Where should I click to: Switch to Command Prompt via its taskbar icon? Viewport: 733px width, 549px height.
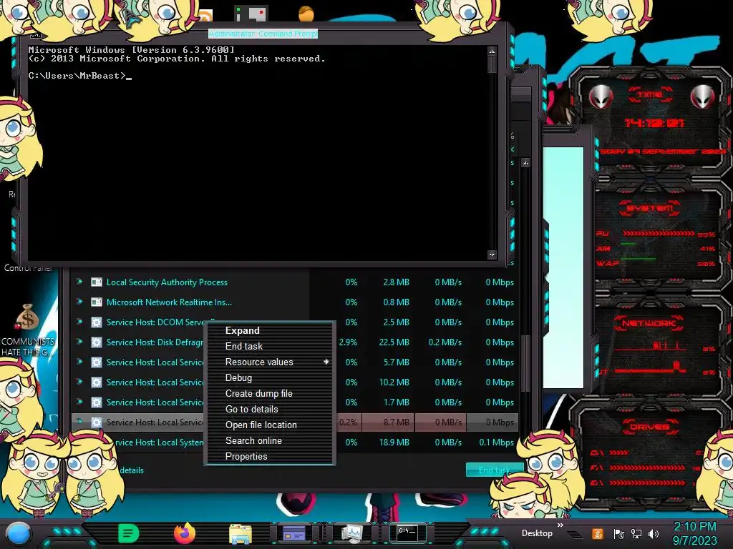click(x=407, y=533)
